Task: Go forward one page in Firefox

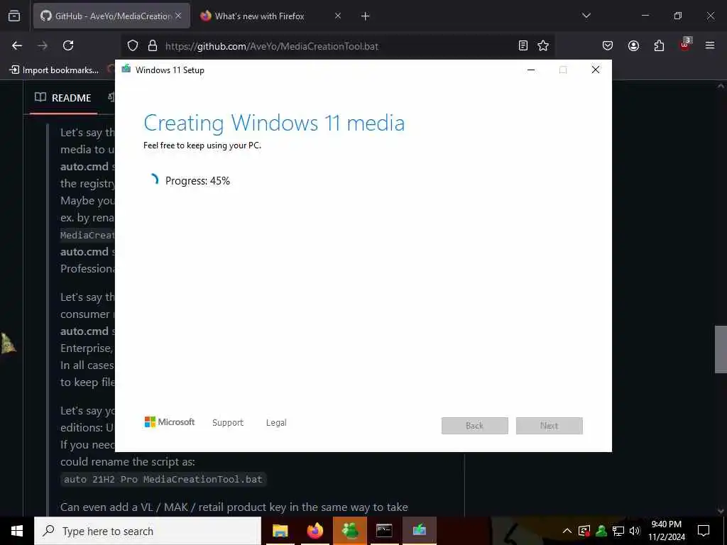Action: click(43, 45)
